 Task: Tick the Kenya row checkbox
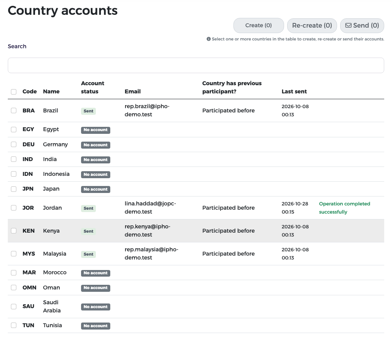pyautogui.click(x=14, y=231)
